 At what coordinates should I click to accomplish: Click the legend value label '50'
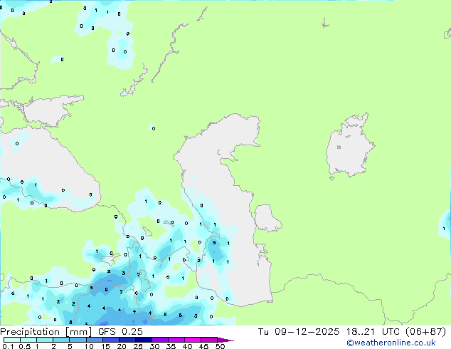click(x=220, y=346)
